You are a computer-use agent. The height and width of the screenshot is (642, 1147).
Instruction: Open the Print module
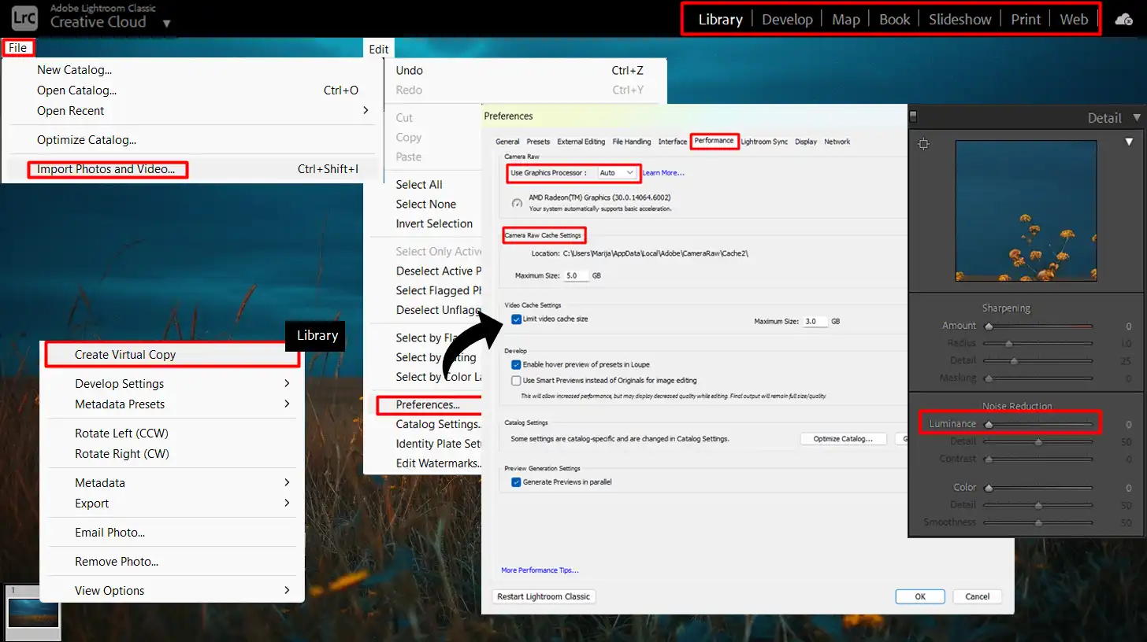(1026, 20)
